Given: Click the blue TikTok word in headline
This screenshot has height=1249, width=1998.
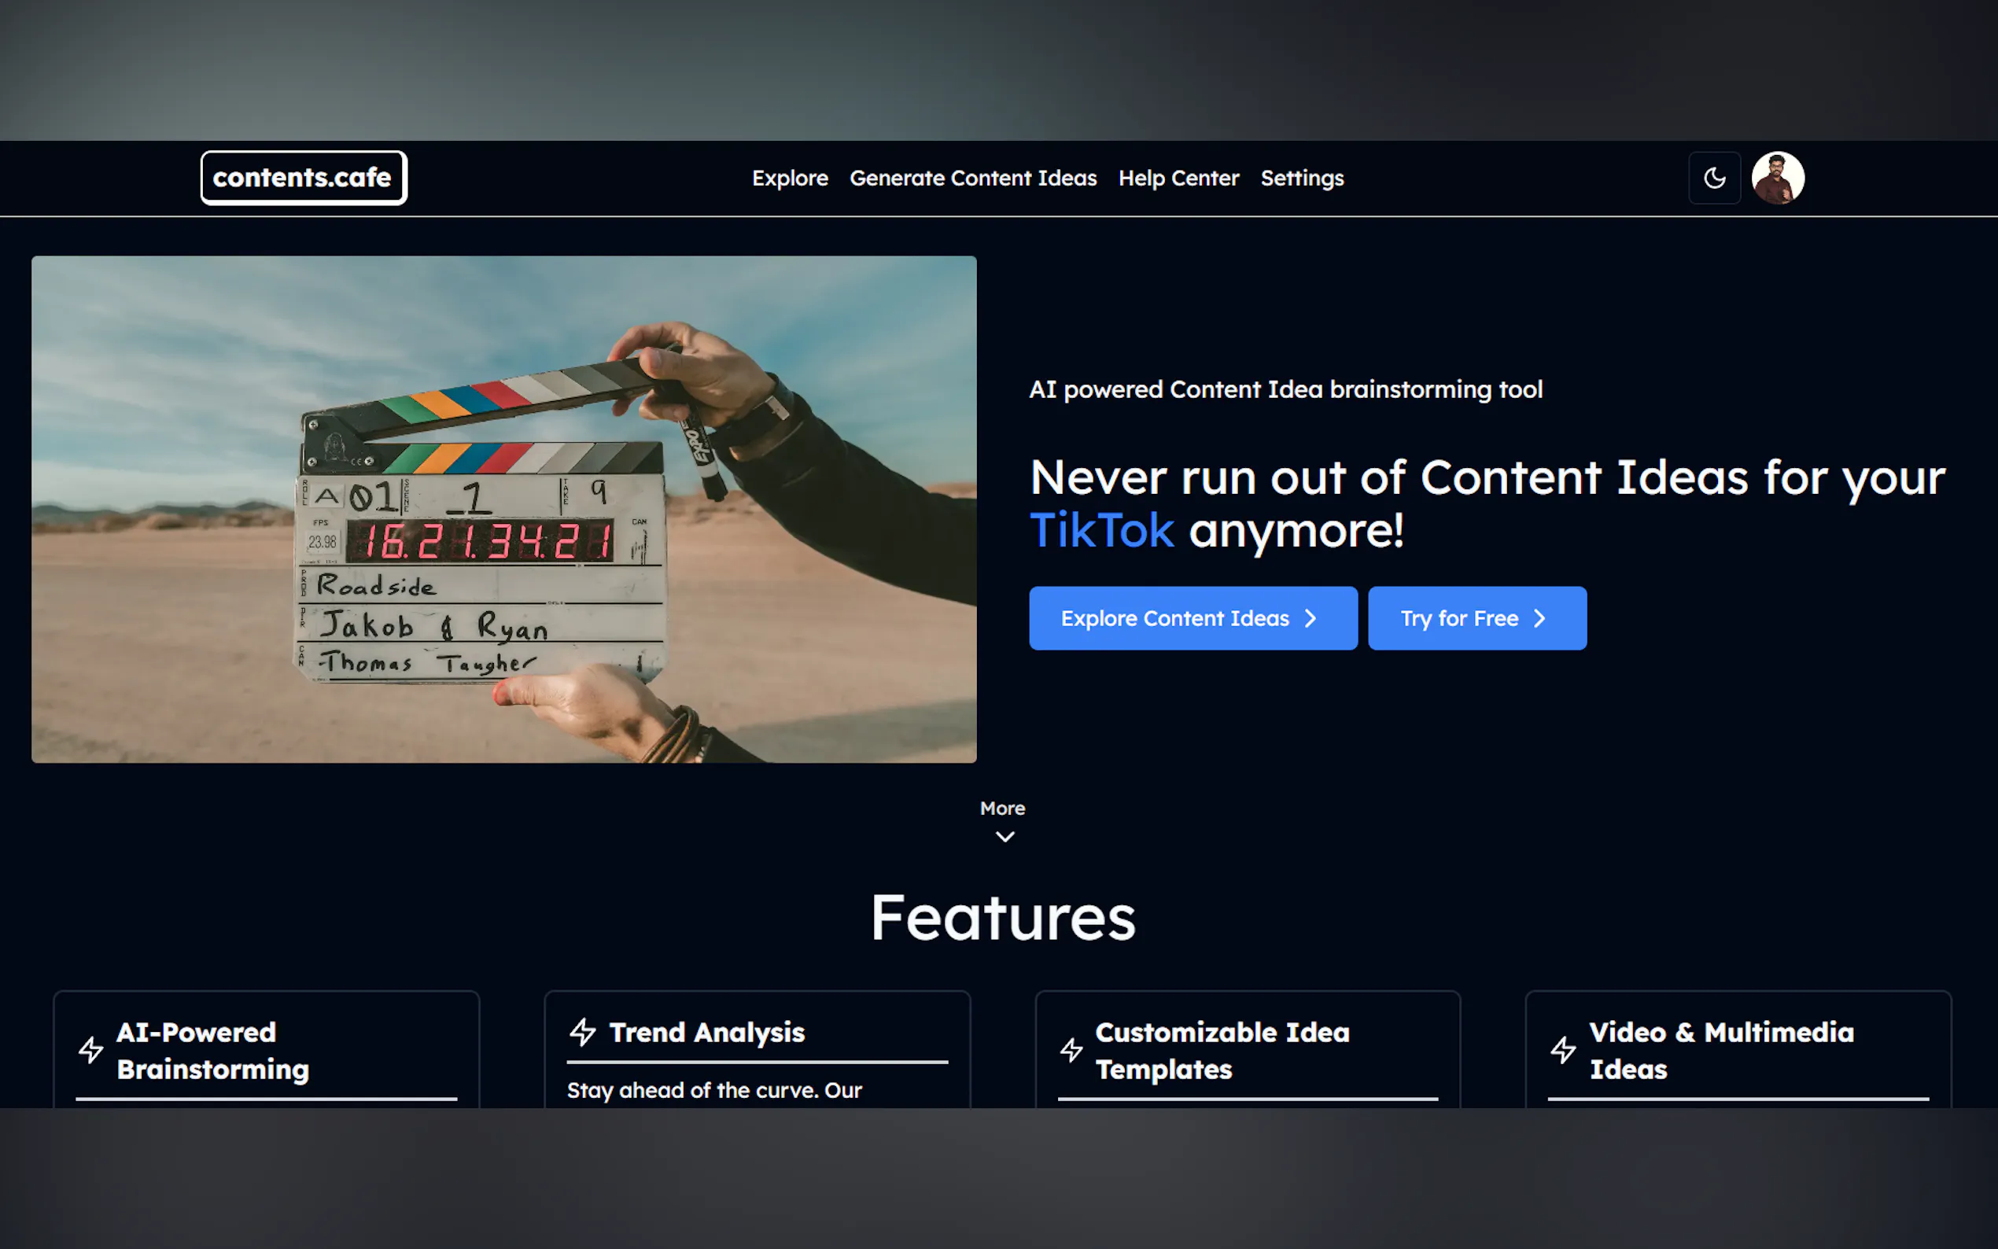Looking at the screenshot, I should pyautogui.click(x=1101, y=530).
